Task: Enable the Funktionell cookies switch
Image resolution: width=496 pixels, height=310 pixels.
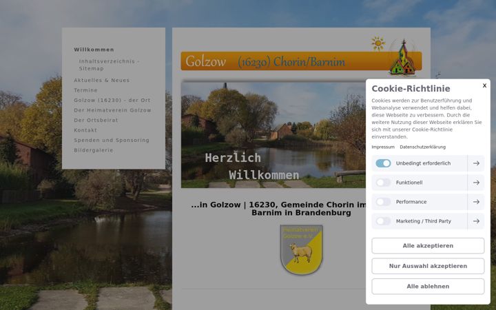Action: 383,183
